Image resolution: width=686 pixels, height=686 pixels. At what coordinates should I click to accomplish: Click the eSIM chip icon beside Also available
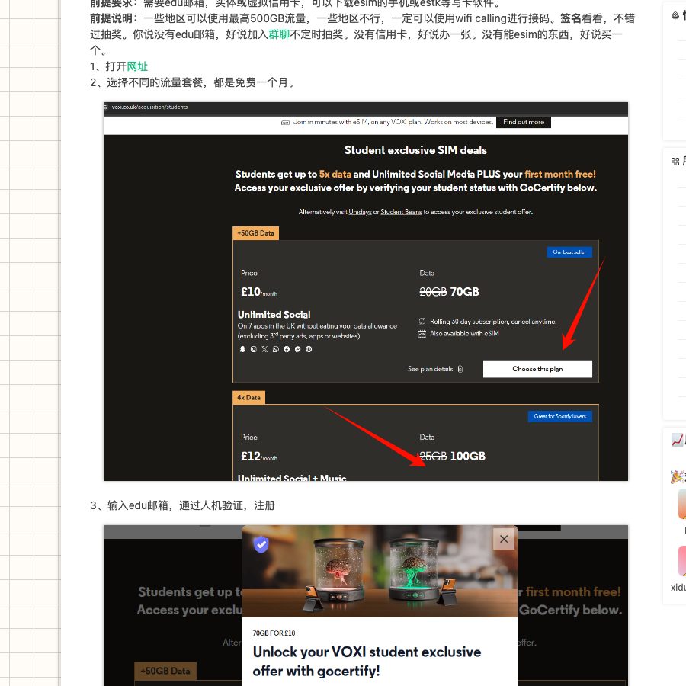point(422,334)
